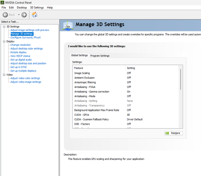This screenshot has height=176, width=201.
Task: Select CUDA - Sysmem Fallback Policy row
Action: [126, 119]
